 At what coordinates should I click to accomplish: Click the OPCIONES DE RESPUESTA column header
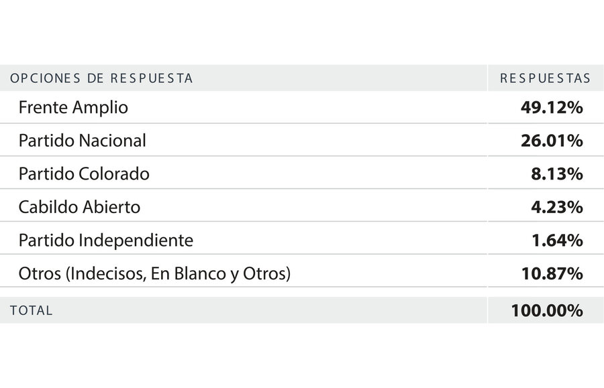pos(101,78)
